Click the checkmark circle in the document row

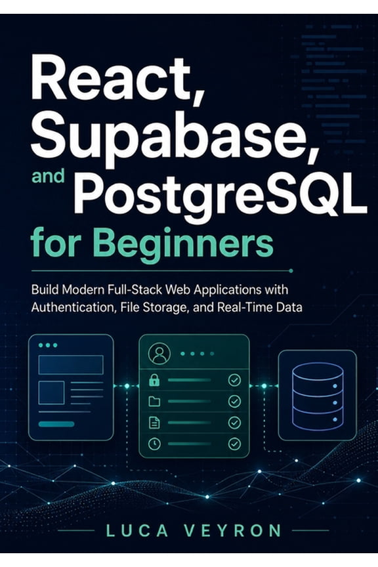pyautogui.click(x=234, y=423)
